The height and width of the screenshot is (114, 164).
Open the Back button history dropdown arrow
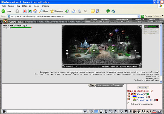(x=13, y=11)
